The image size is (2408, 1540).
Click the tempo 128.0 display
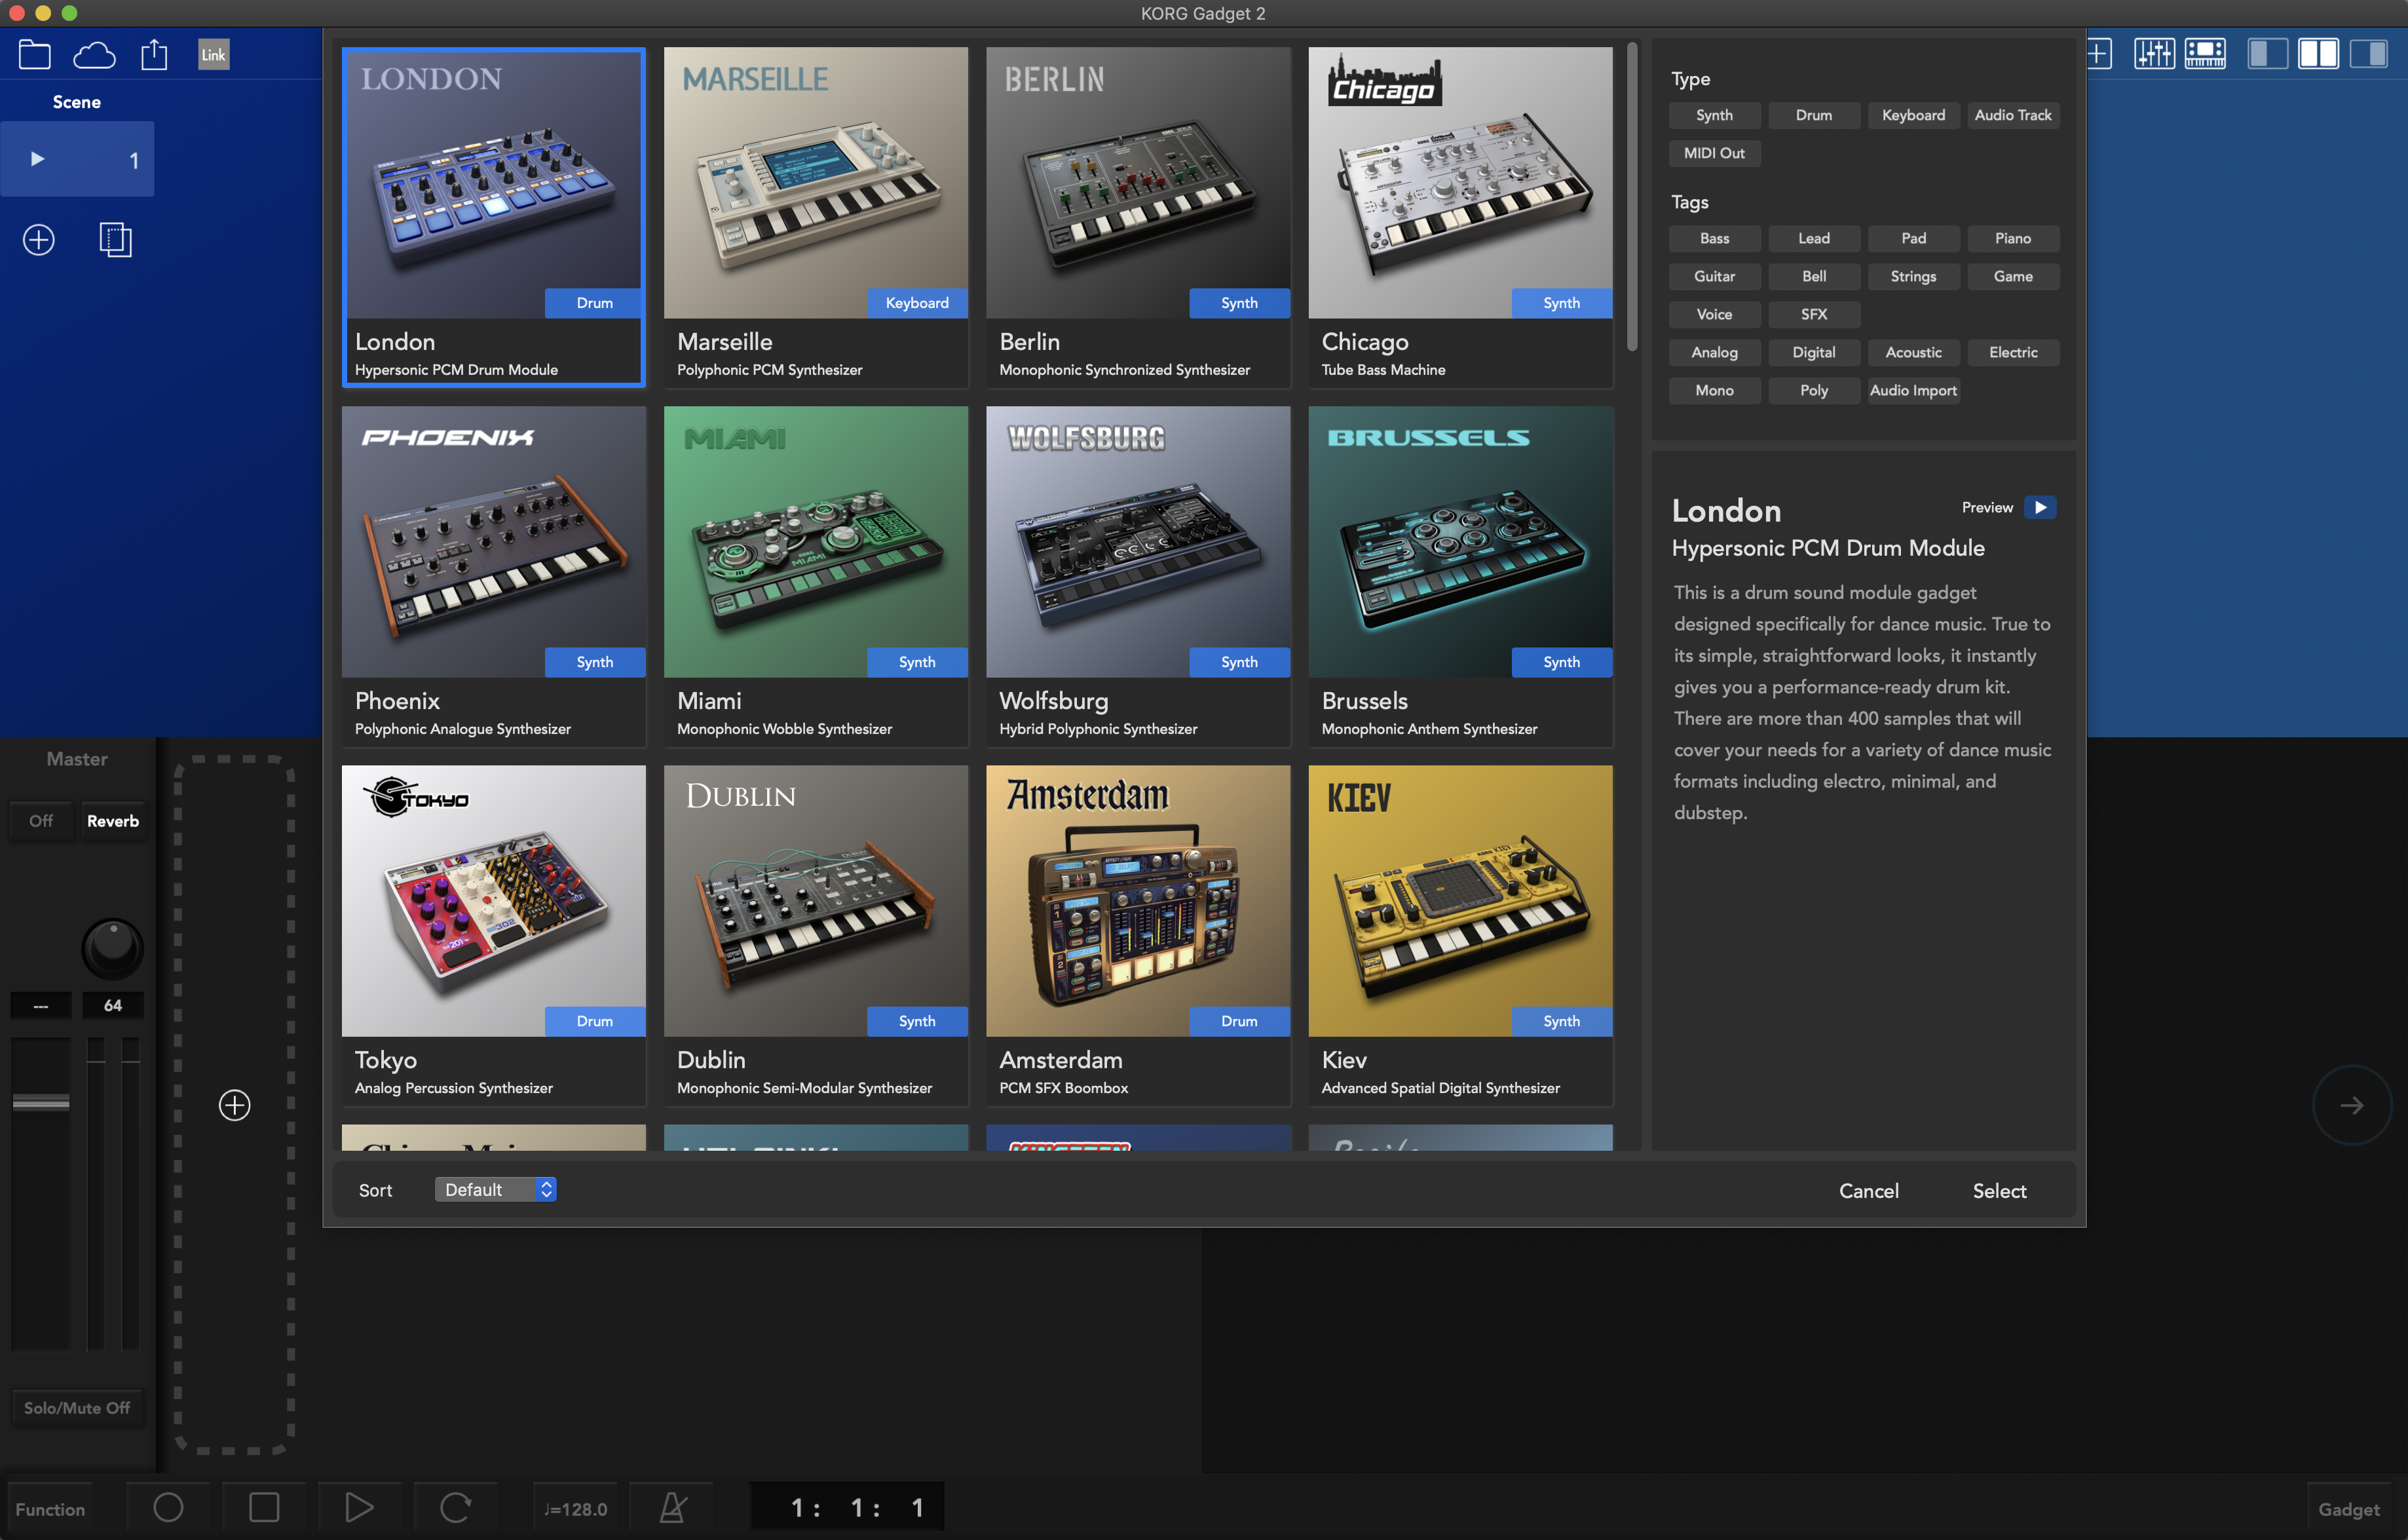pos(576,1509)
